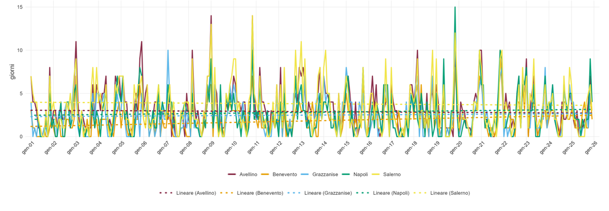
Task: Select the gen-16 x-axis label
Action: point(367,147)
